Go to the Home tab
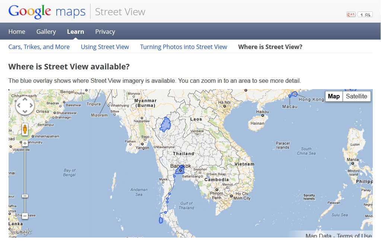The width and height of the screenshot is (381, 242). [17, 32]
